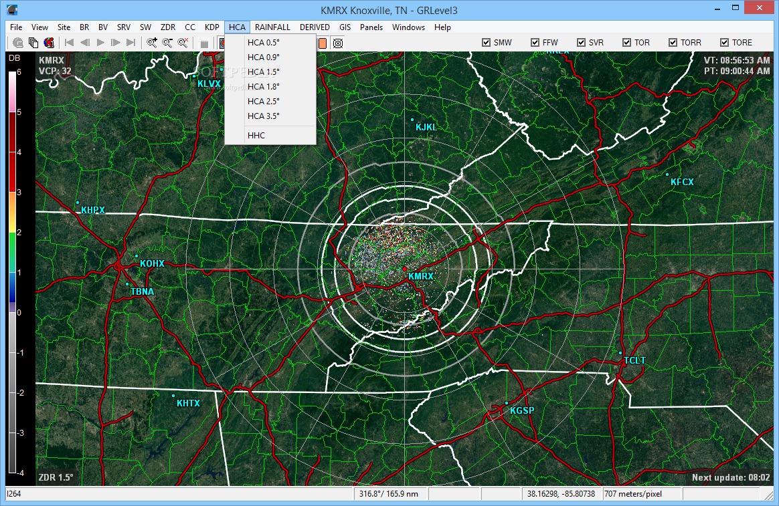Step forward one frame
The height and width of the screenshot is (506, 779).
116,43
